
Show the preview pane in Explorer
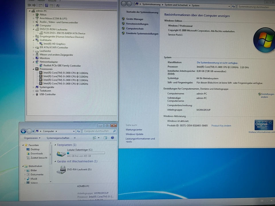tap(105, 138)
